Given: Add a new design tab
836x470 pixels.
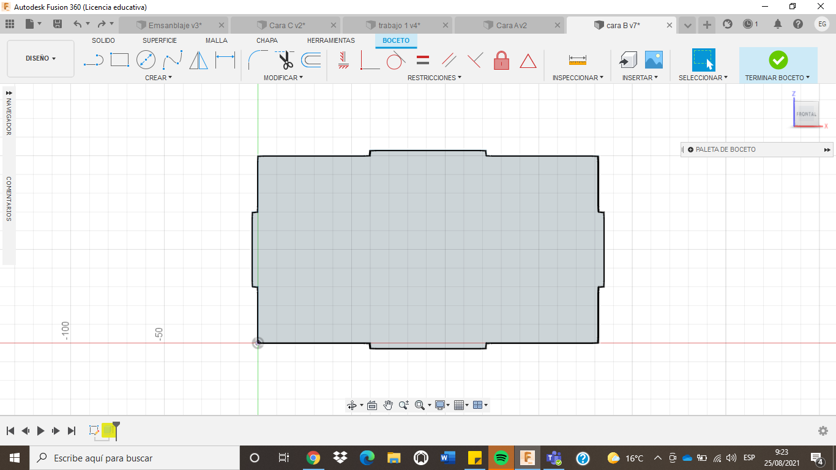Looking at the screenshot, I should click(x=707, y=25).
